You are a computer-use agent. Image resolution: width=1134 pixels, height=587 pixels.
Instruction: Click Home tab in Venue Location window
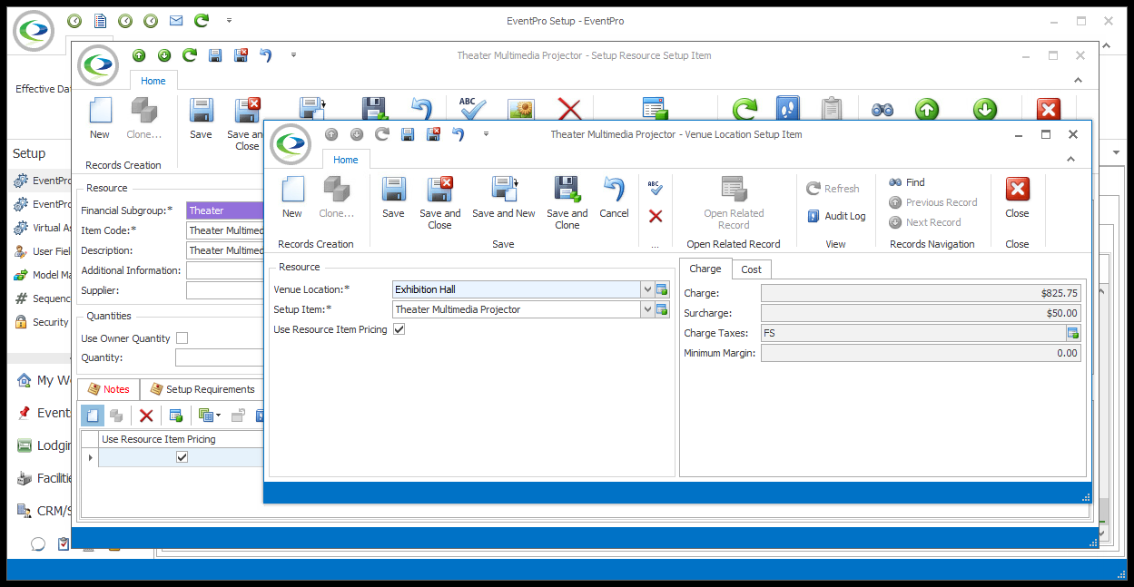pyautogui.click(x=346, y=160)
